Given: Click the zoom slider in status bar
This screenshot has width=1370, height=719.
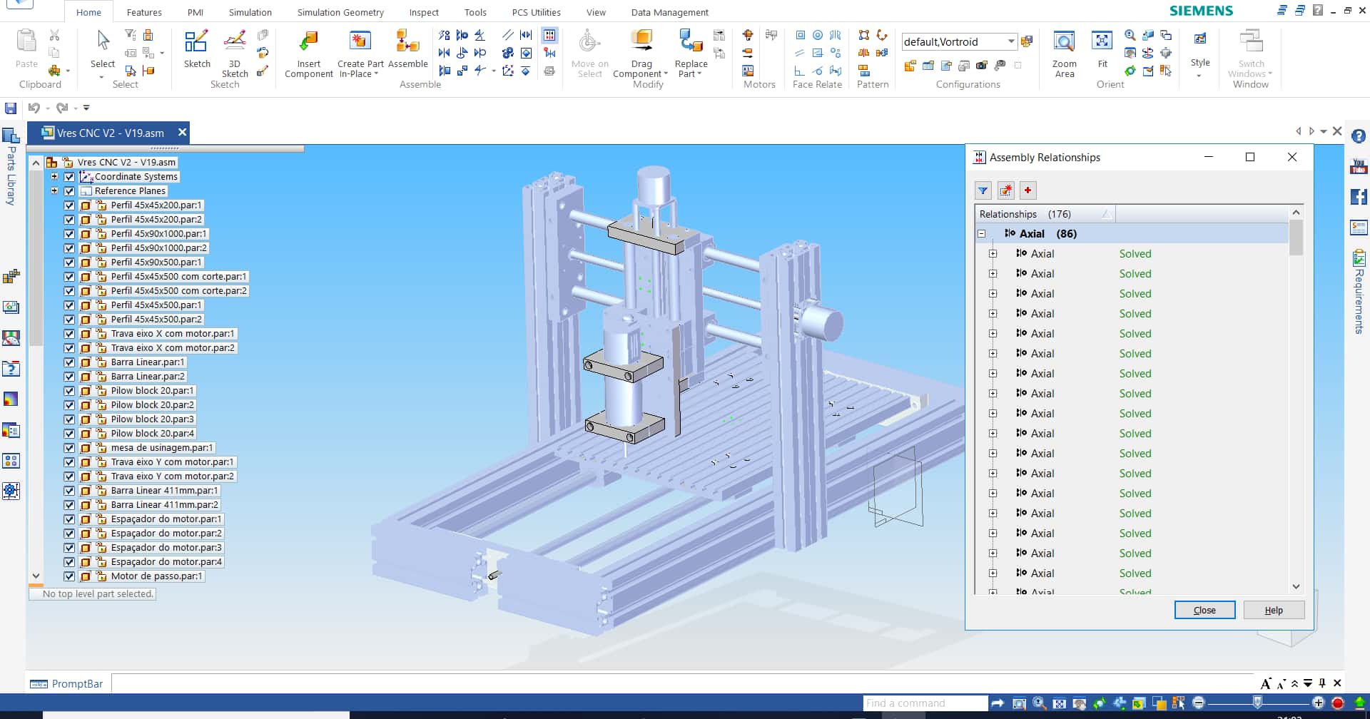Looking at the screenshot, I should click(1257, 703).
